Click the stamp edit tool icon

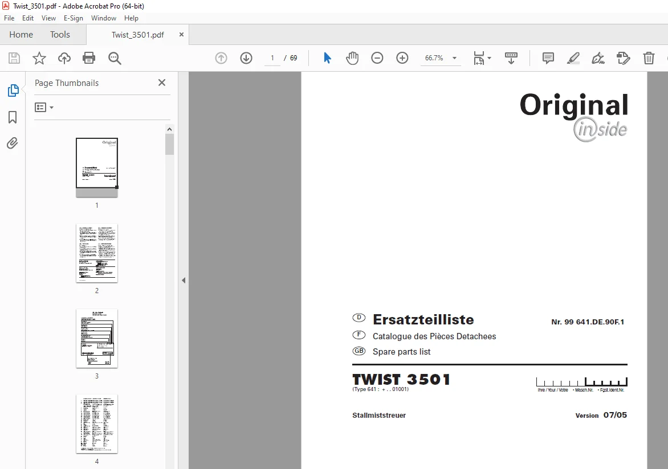(624, 58)
